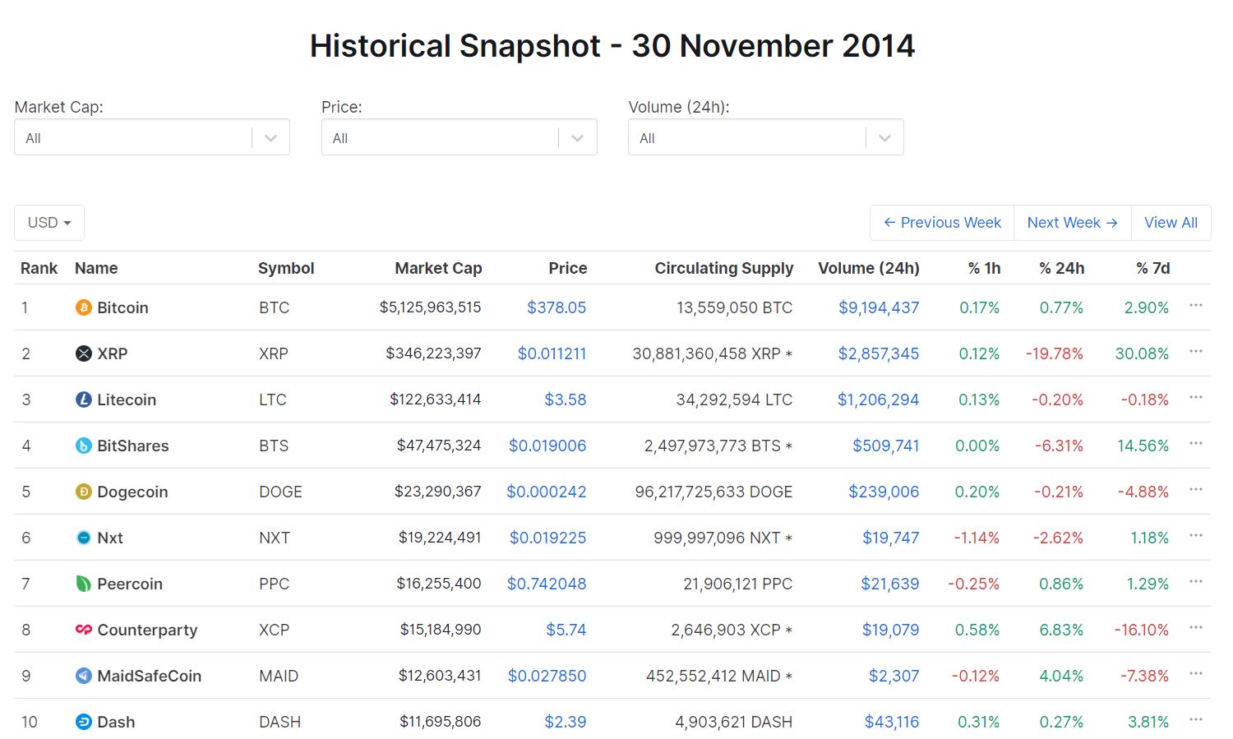Viewport: 1233px width, 739px height.
Task: Select XRP 24h change -19.78%
Action: coord(1055,353)
